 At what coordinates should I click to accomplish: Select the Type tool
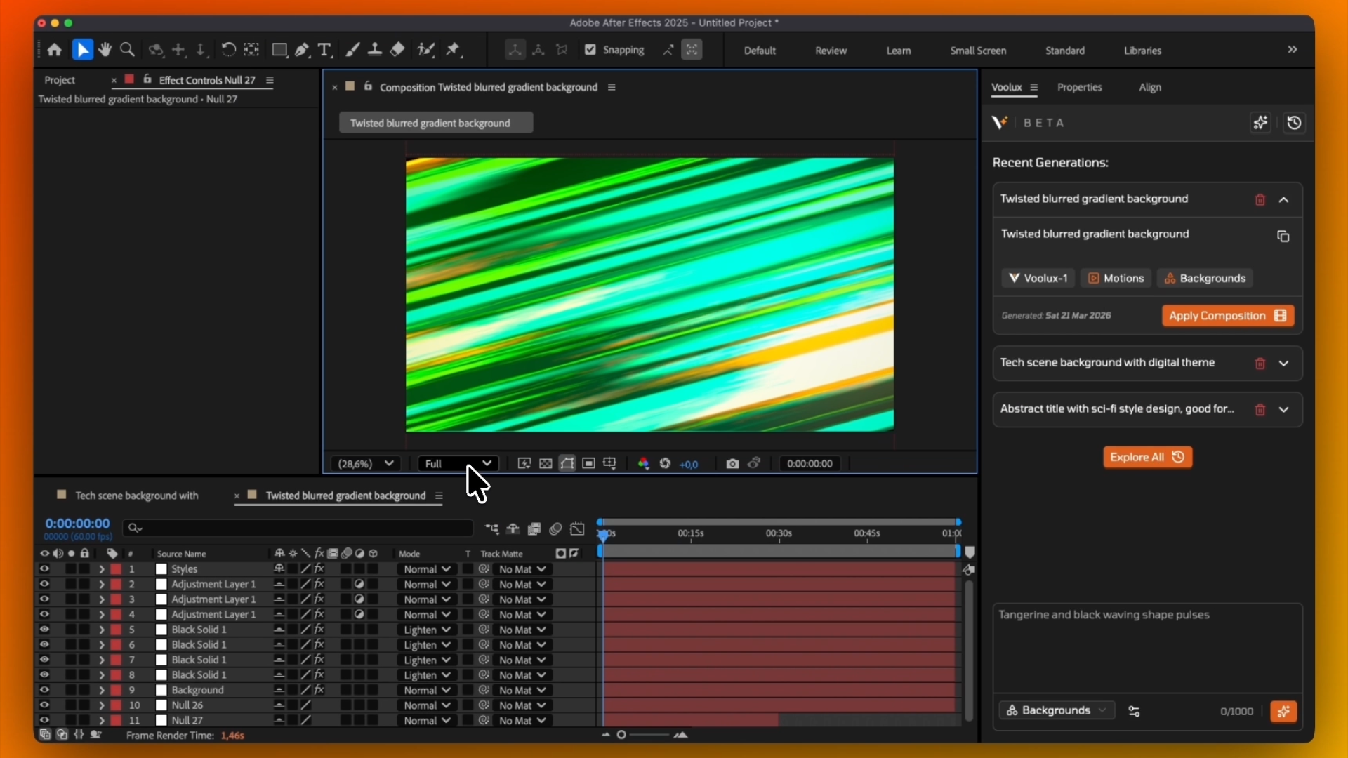pos(324,50)
